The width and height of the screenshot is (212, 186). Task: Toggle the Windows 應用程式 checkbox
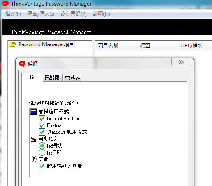(42, 132)
